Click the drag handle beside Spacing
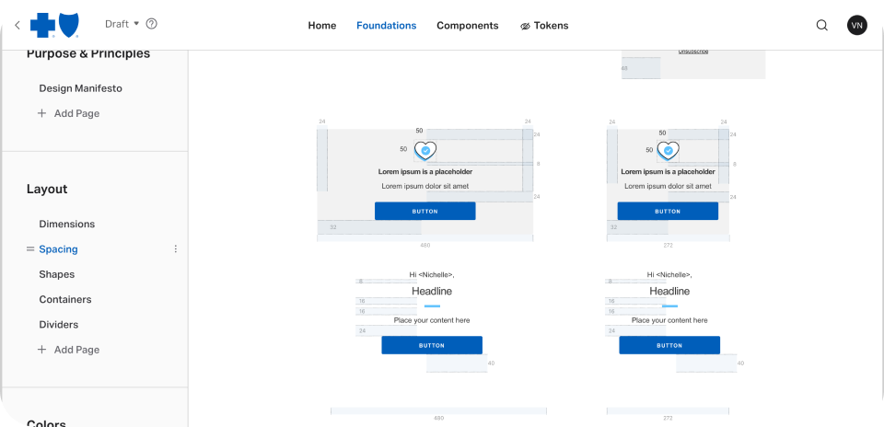 tap(30, 249)
